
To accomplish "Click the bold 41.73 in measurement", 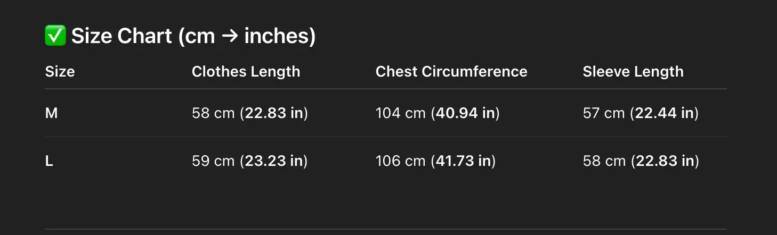I will pos(464,161).
